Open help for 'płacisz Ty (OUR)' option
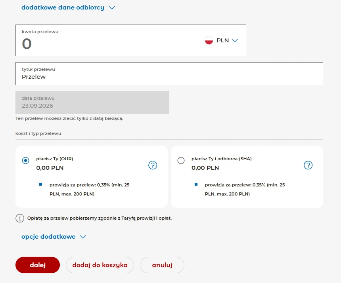 (x=153, y=165)
